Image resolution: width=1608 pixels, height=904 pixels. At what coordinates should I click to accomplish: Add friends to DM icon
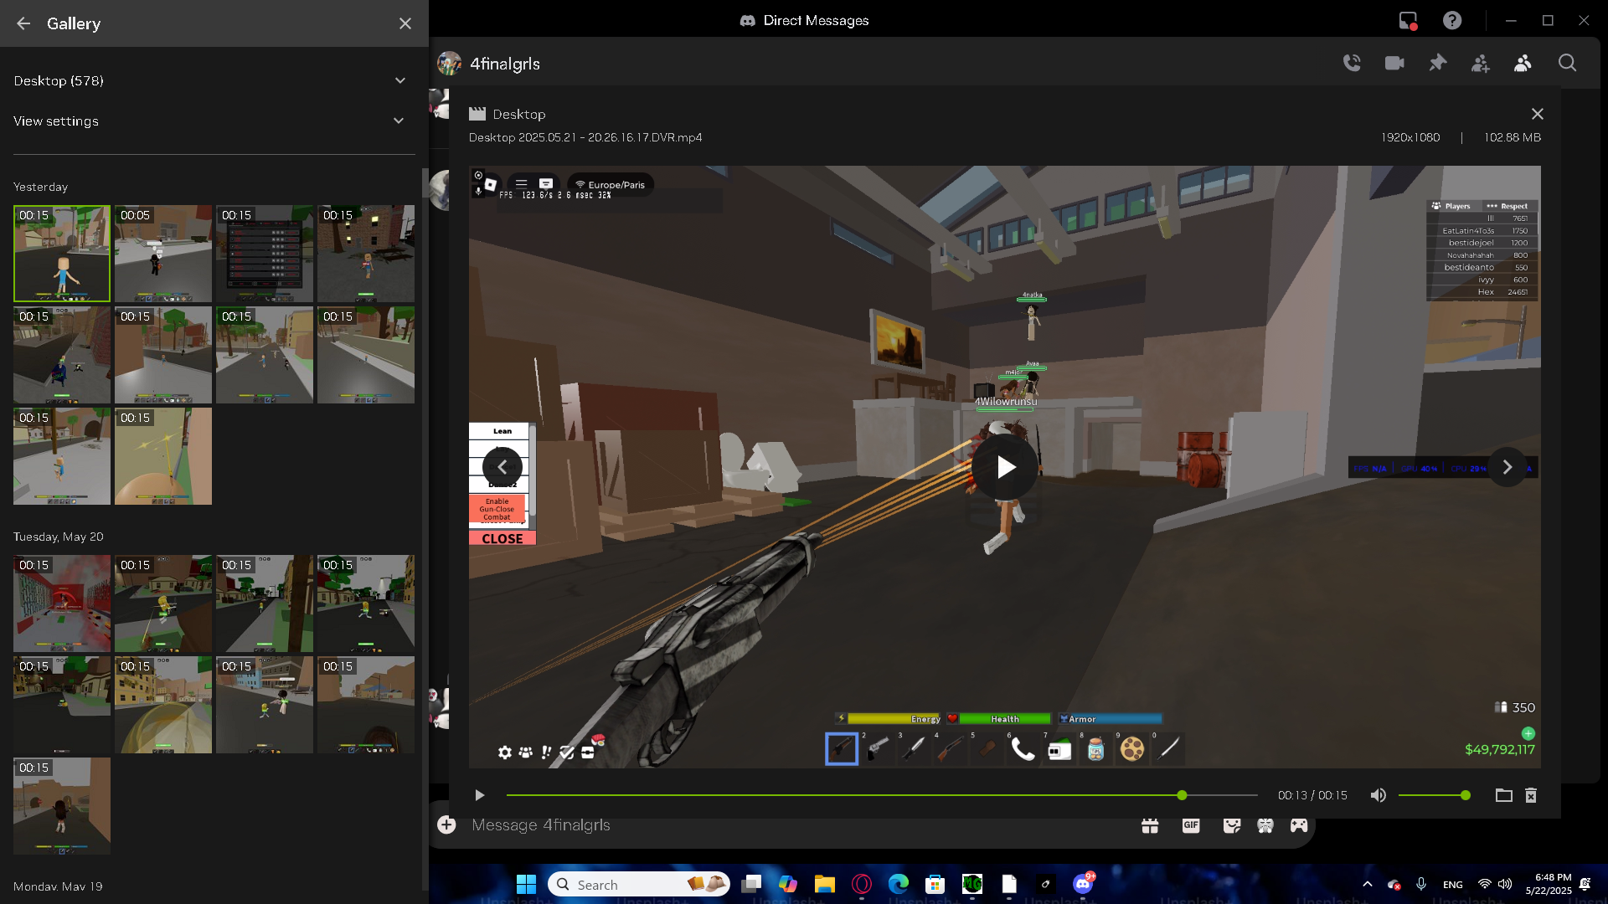click(1480, 63)
